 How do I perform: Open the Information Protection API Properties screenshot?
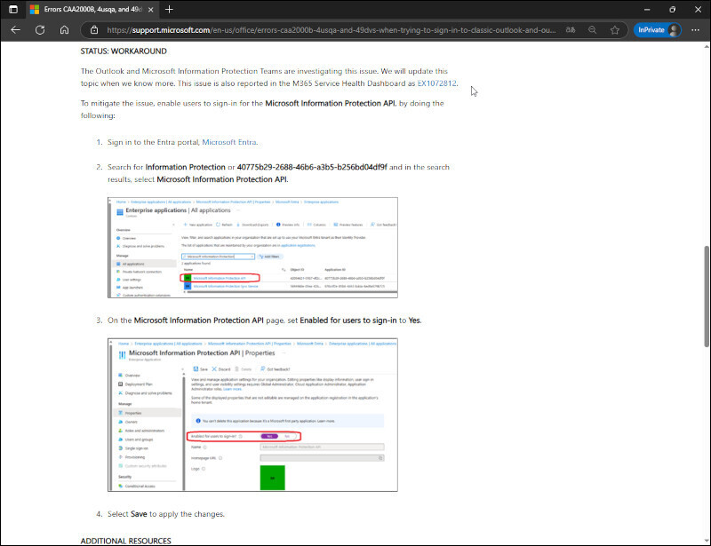click(x=252, y=415)
